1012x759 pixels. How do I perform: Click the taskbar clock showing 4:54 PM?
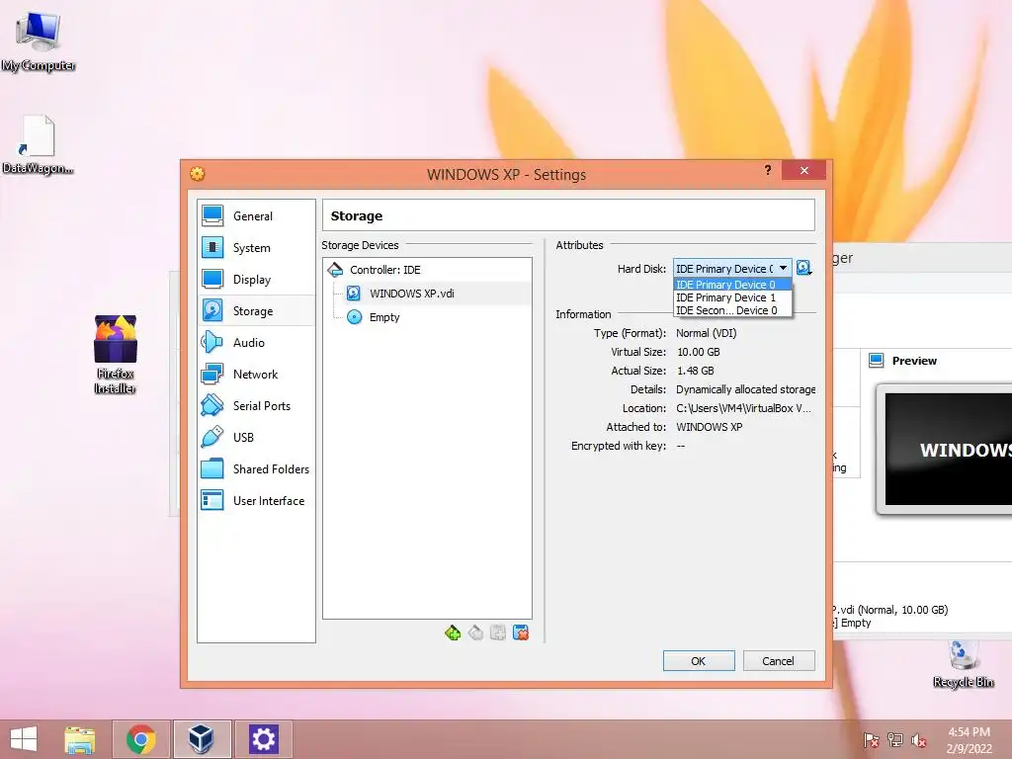click(x=969, y=740)
